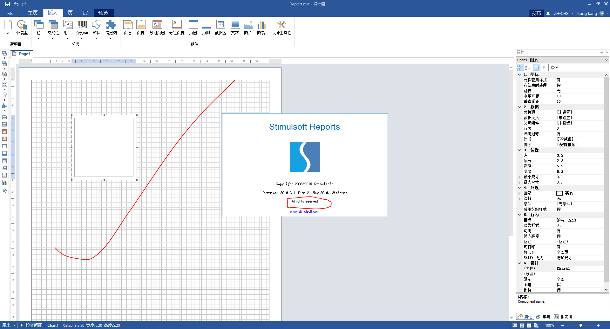
Task: Click the 画笔 brush color swatch
Action: (x=559, y=193)
